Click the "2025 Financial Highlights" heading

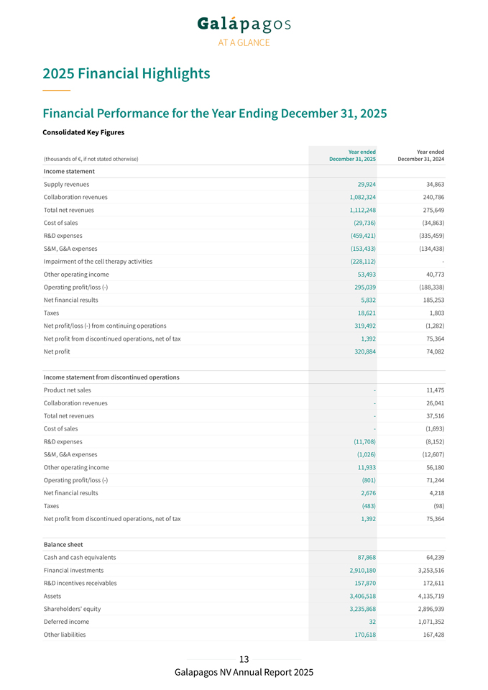[x=126, y=73]
